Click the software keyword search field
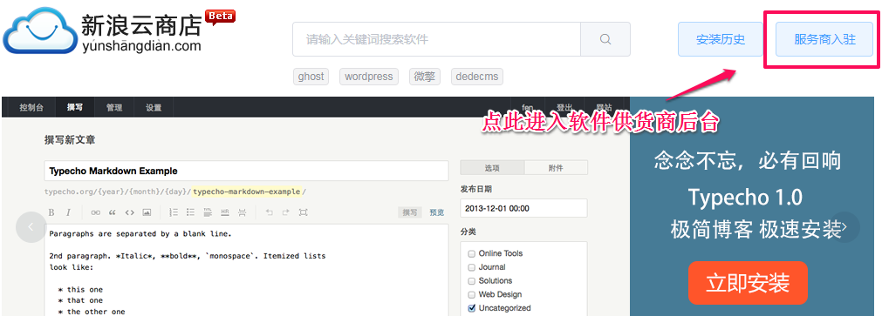This screenshot has width=882, height=316. click(x=436, y=39)
